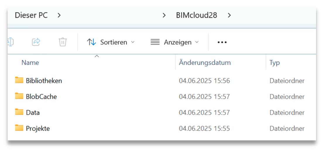Click Dateiordner type in Data row
The height and width of the screenshot is (150, 326).
[x=287, y=113]
